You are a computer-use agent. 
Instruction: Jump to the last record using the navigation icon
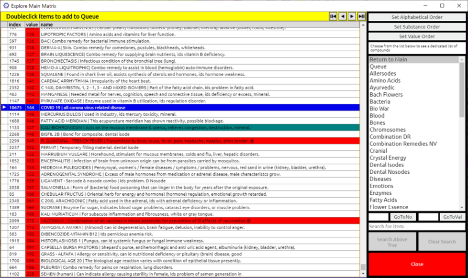point(361,16)
